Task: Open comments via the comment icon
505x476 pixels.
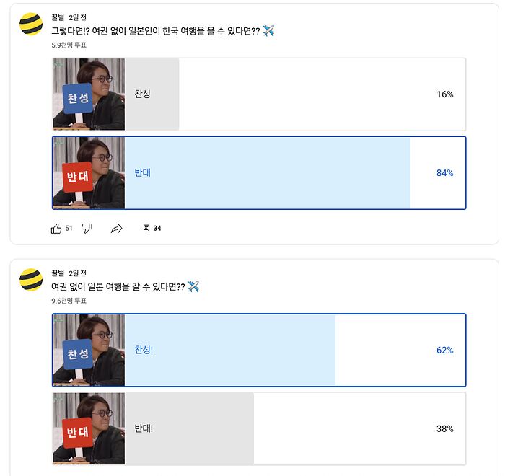Action: coord(146,229)
